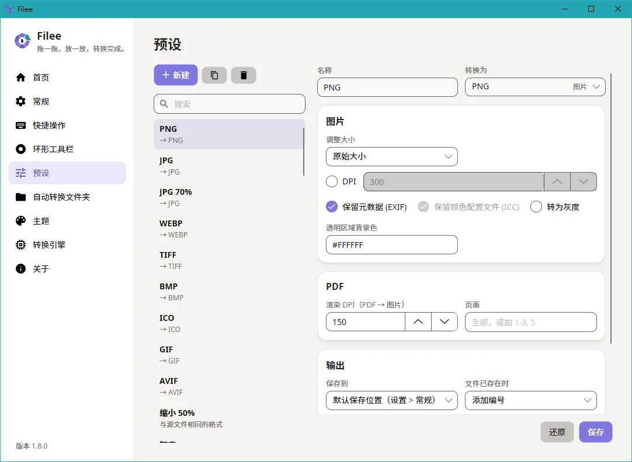This screenshot has width=632, height=462.
Task: Click the 透明区域背景色 #FFFFFF field
Action: [x=392, y=244]
